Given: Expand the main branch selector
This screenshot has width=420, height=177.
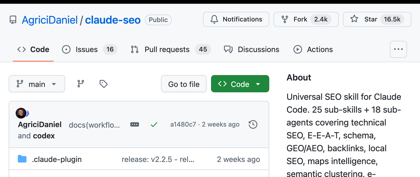Looking at the screenshot, I should (x=37, y=84).
